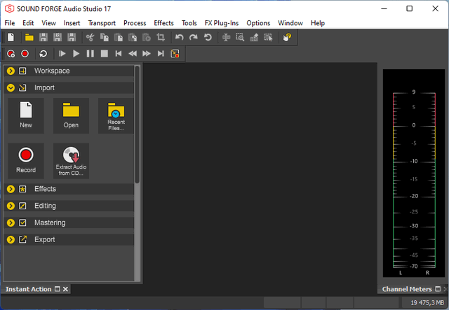The width and height of the screenshot is (449, 310).
Task: Open the FX Plug-Ins menu
Action: pyautogui.click(x=221, y=23)
